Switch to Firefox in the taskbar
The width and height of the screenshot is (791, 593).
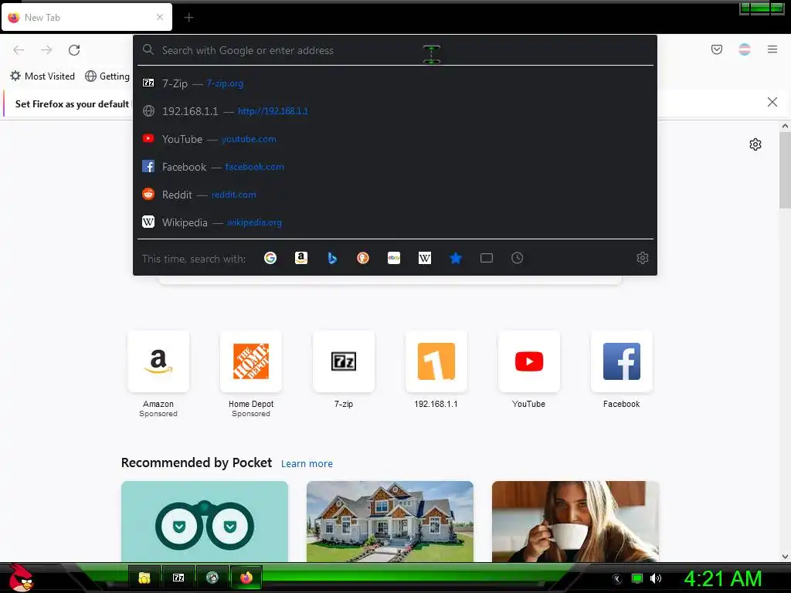tap(246, 578)
